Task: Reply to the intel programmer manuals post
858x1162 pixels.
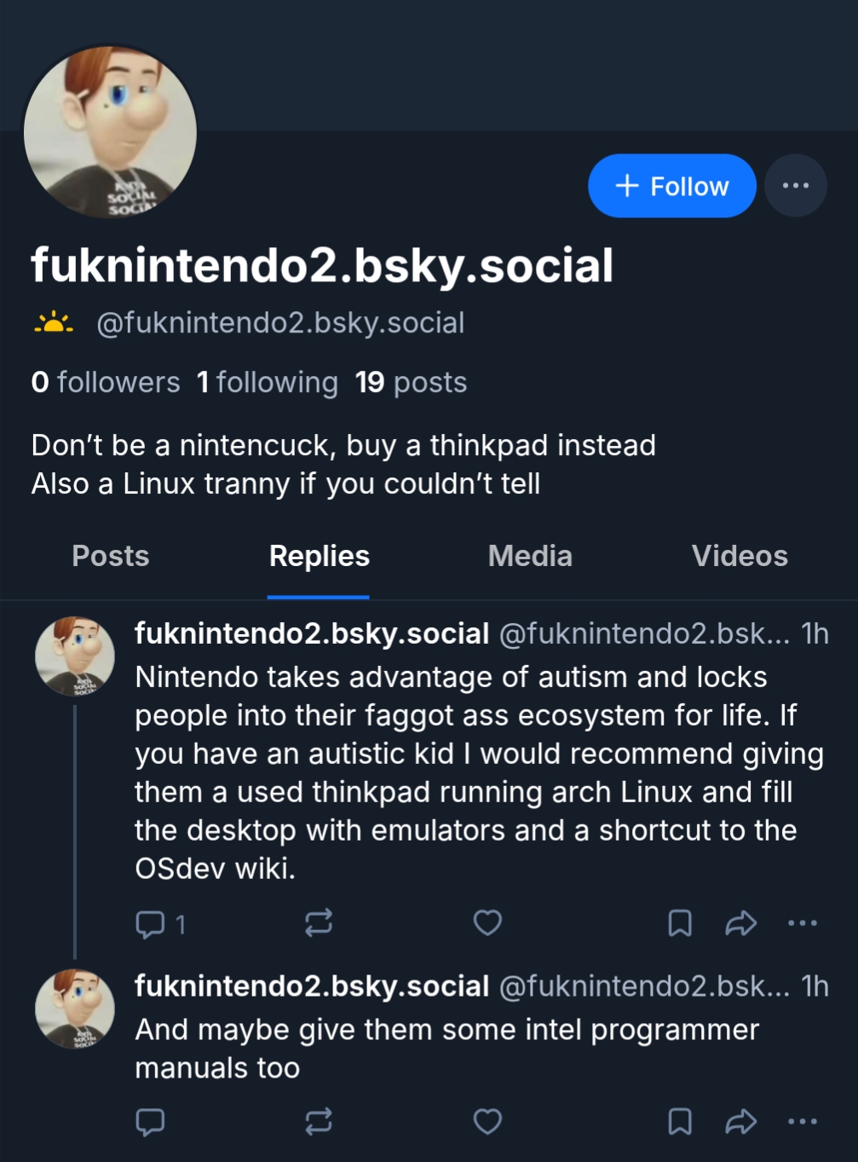Action: point(151,1122)
